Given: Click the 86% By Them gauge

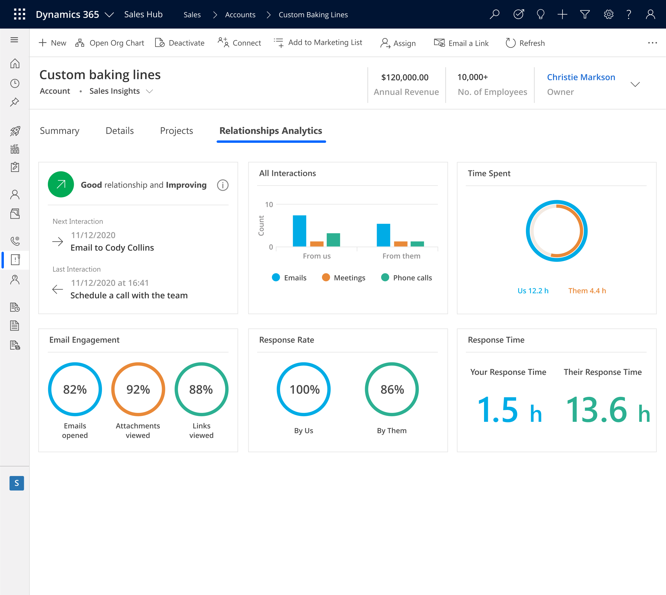Looking at the screenshot, I should tap(392, 389).
